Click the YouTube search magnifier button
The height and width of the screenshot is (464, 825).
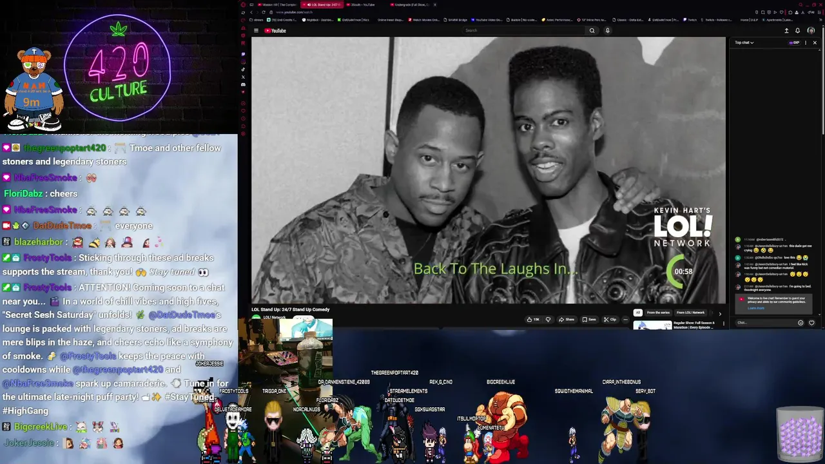(x=592, y=30)
